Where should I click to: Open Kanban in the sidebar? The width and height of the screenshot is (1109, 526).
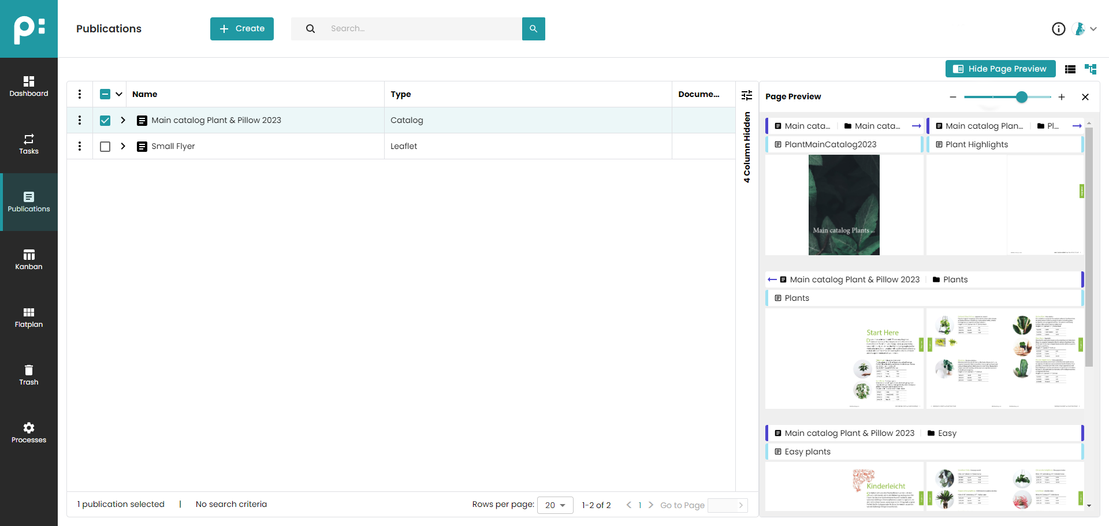click(29, 260)
